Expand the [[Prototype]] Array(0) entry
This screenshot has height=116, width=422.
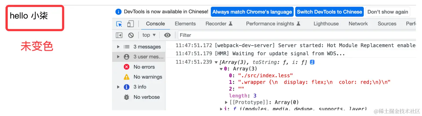click(226, 102)
